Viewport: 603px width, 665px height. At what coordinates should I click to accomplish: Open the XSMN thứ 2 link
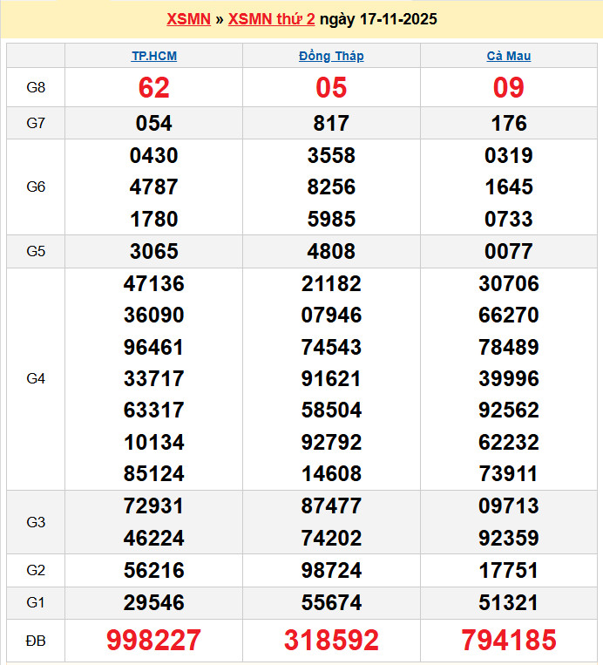(271, 19)
